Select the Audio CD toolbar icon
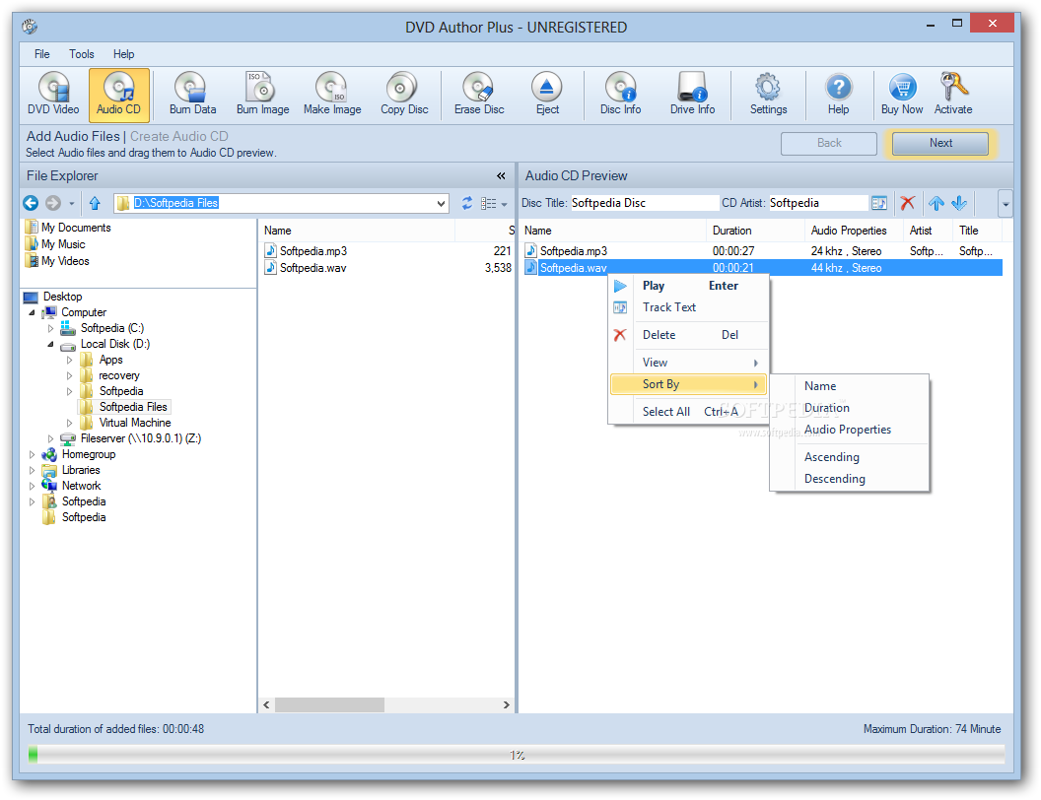The width and height of the screenshot is (1041, 800). coord(119,95)
